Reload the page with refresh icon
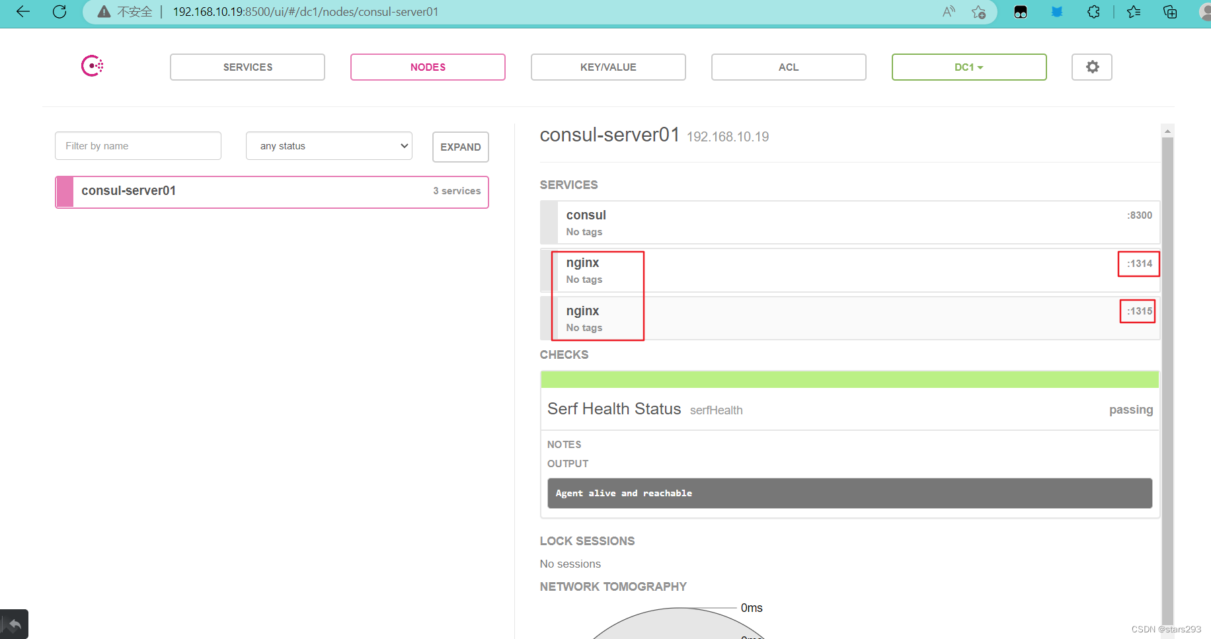The image size is (1211, 639). pyautogui.click(x=59, y=11)
